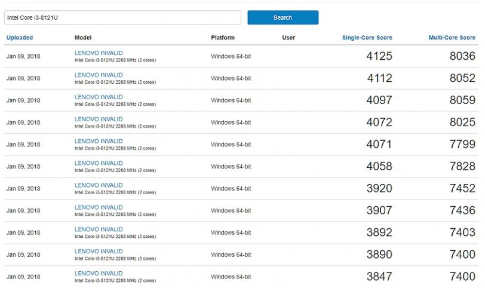485x288 pixels.
Task: Select single-core score 4112
Action: [379, 78]
